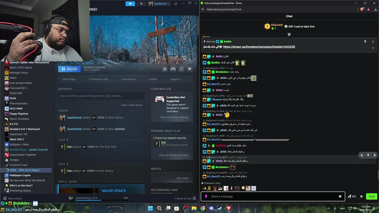The width and height of the screenshot is (379, 213).
Task: Click 'Gift 1 sub to take 2nd'
Action: tap(299, 26)
